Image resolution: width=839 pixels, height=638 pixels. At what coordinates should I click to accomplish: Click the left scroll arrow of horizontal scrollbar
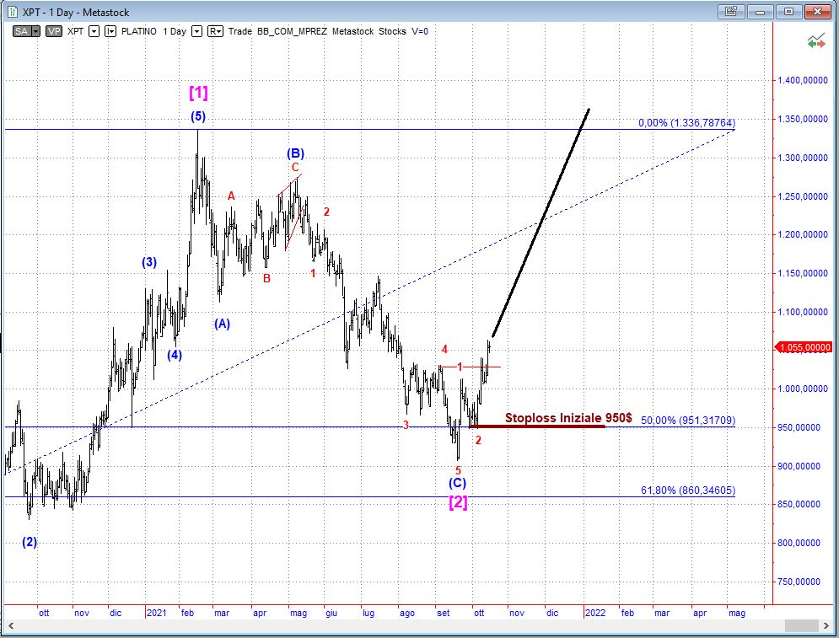[11, 625]
